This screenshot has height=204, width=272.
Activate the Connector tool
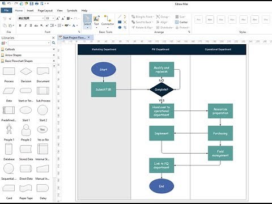pyautogui.click(x=108, y=21)
